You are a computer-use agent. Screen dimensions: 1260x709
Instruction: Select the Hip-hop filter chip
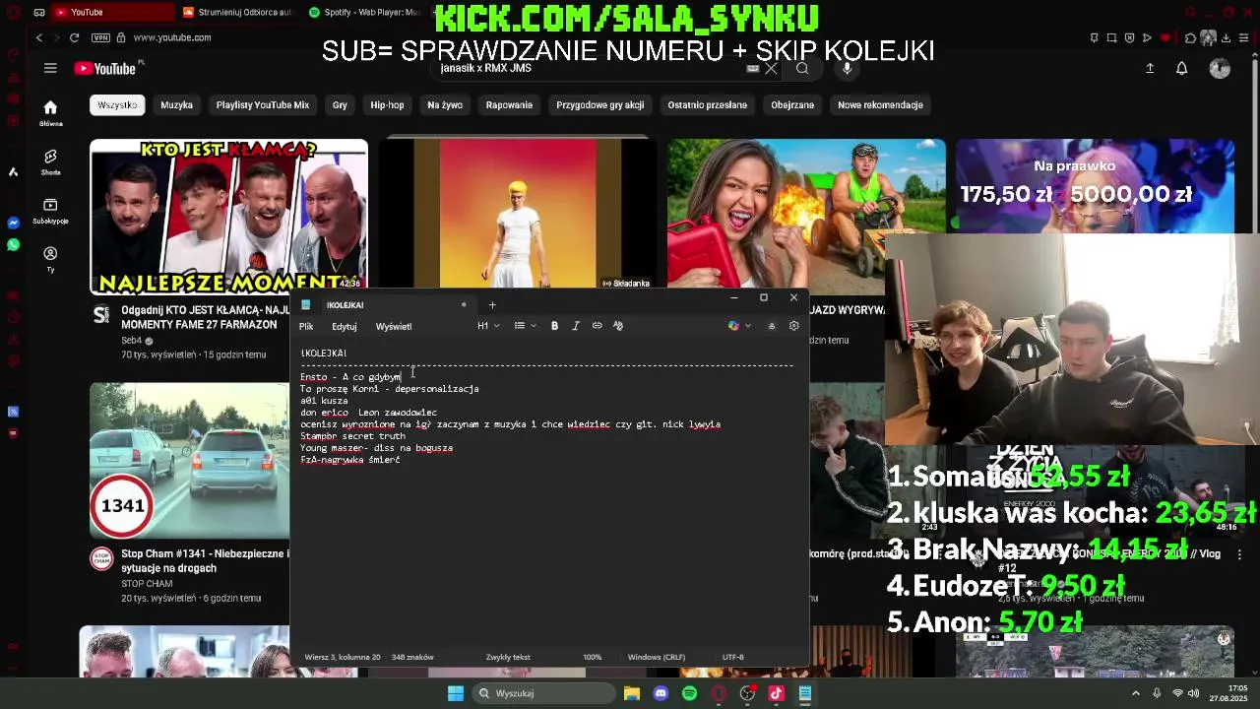(387, 104)
